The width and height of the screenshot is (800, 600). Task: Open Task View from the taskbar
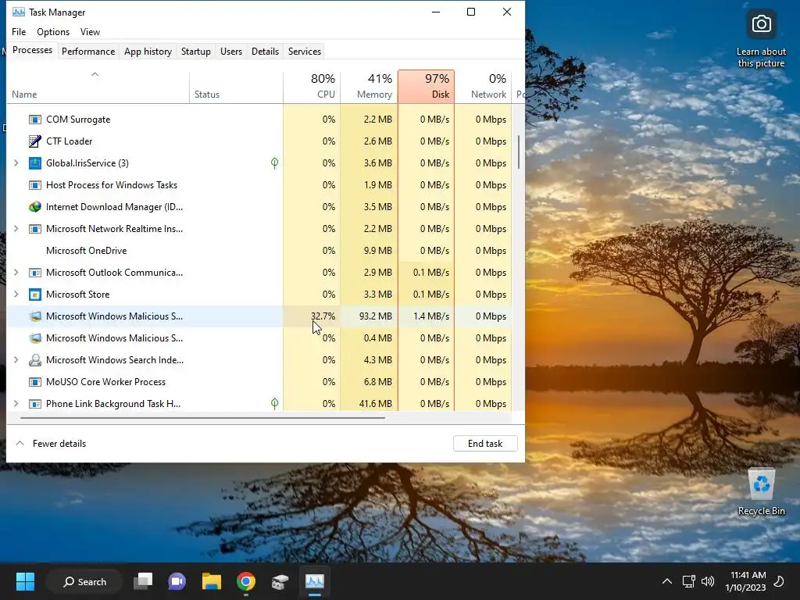click(x=143, y=581)
